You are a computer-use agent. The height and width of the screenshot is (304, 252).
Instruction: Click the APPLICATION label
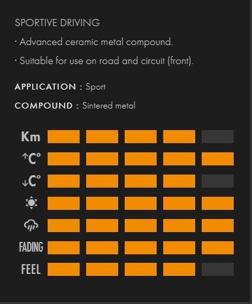click(45, 87)
